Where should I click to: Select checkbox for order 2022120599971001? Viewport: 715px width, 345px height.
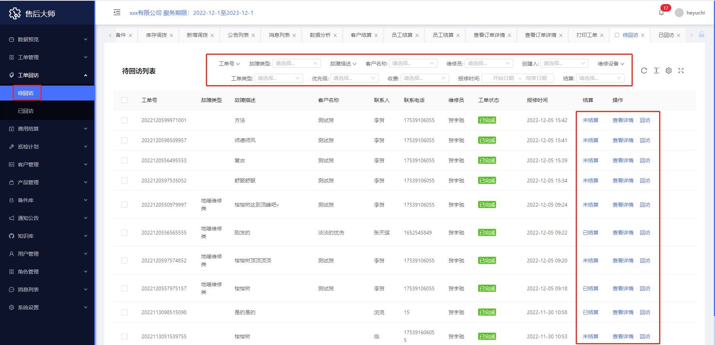point(124,120)
